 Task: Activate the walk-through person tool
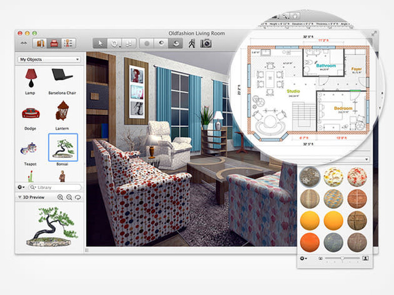192,43
